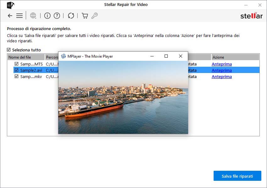Close the MPlayer preview window
The height and width of the screenshot is (188, 267).
tap(181, 56)
